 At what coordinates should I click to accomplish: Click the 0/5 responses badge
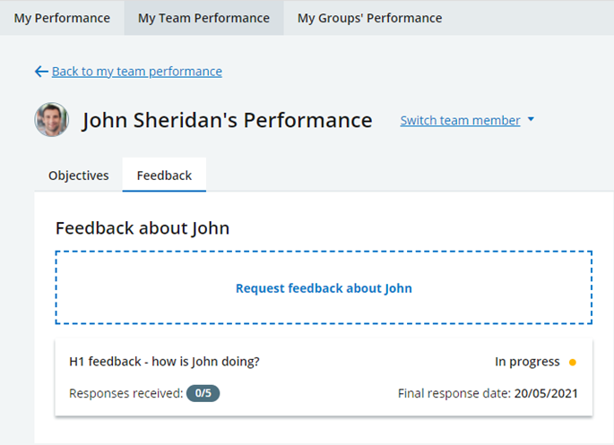[203, 393]
